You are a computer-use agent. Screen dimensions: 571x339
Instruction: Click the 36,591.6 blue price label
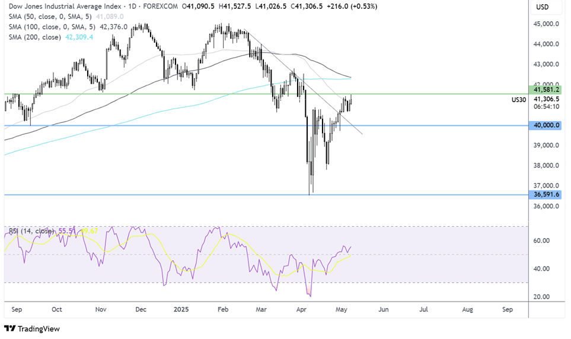546,194
